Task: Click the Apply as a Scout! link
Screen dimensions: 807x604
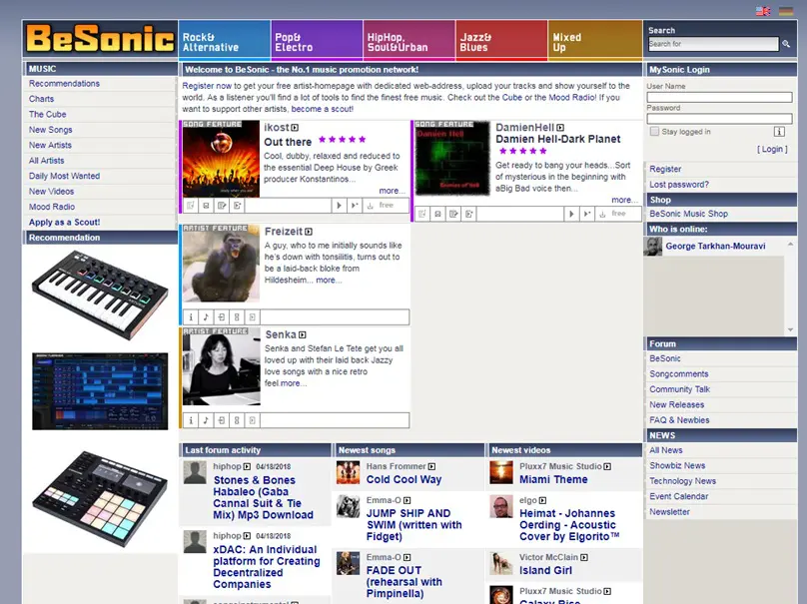Action: 64,223
